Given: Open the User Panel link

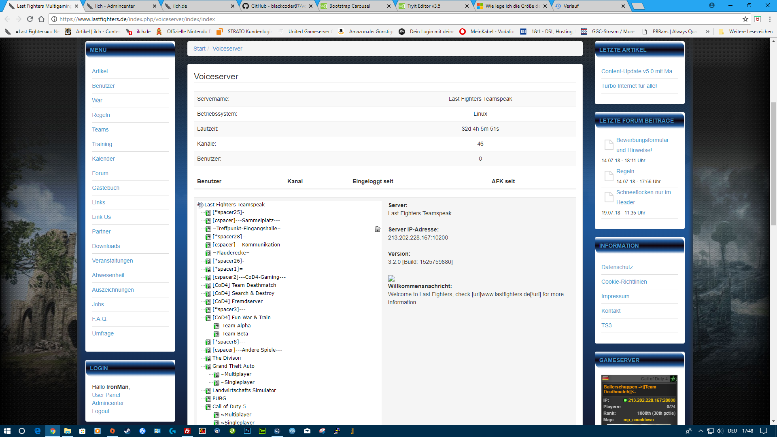Looking at the screenshot, I should coord(106,395).
